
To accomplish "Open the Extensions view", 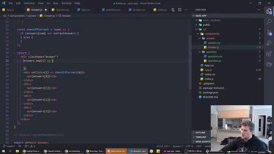I will pos(269,53).
